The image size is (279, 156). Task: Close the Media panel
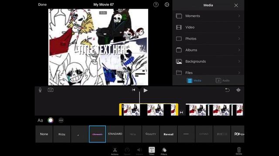tap(236, 5)
